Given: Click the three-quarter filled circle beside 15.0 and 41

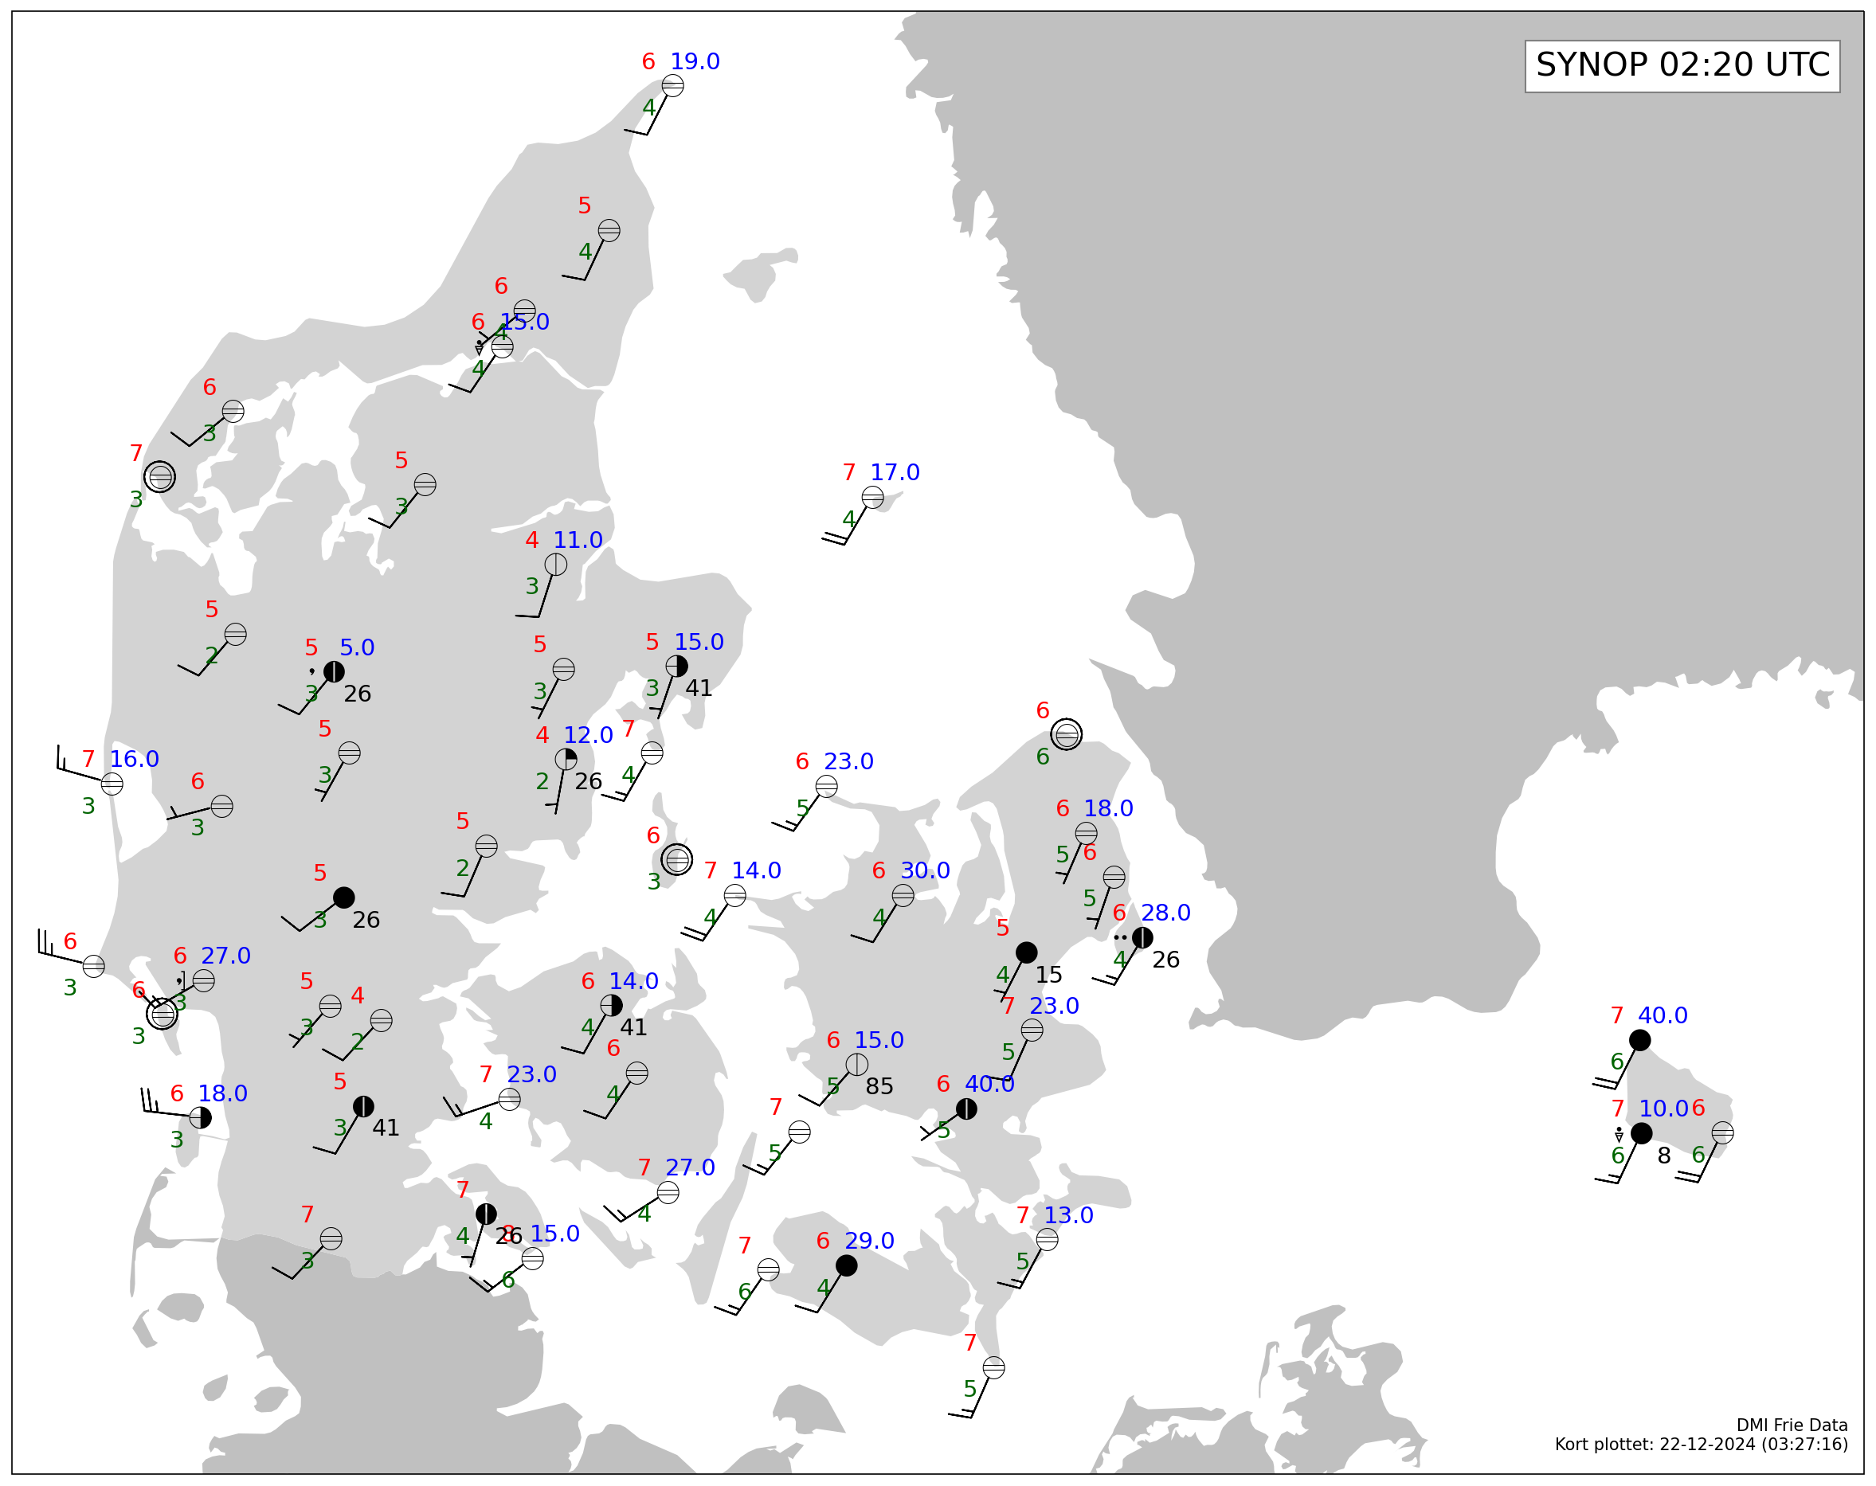Looking at the screenshot, I should (677, 667).
